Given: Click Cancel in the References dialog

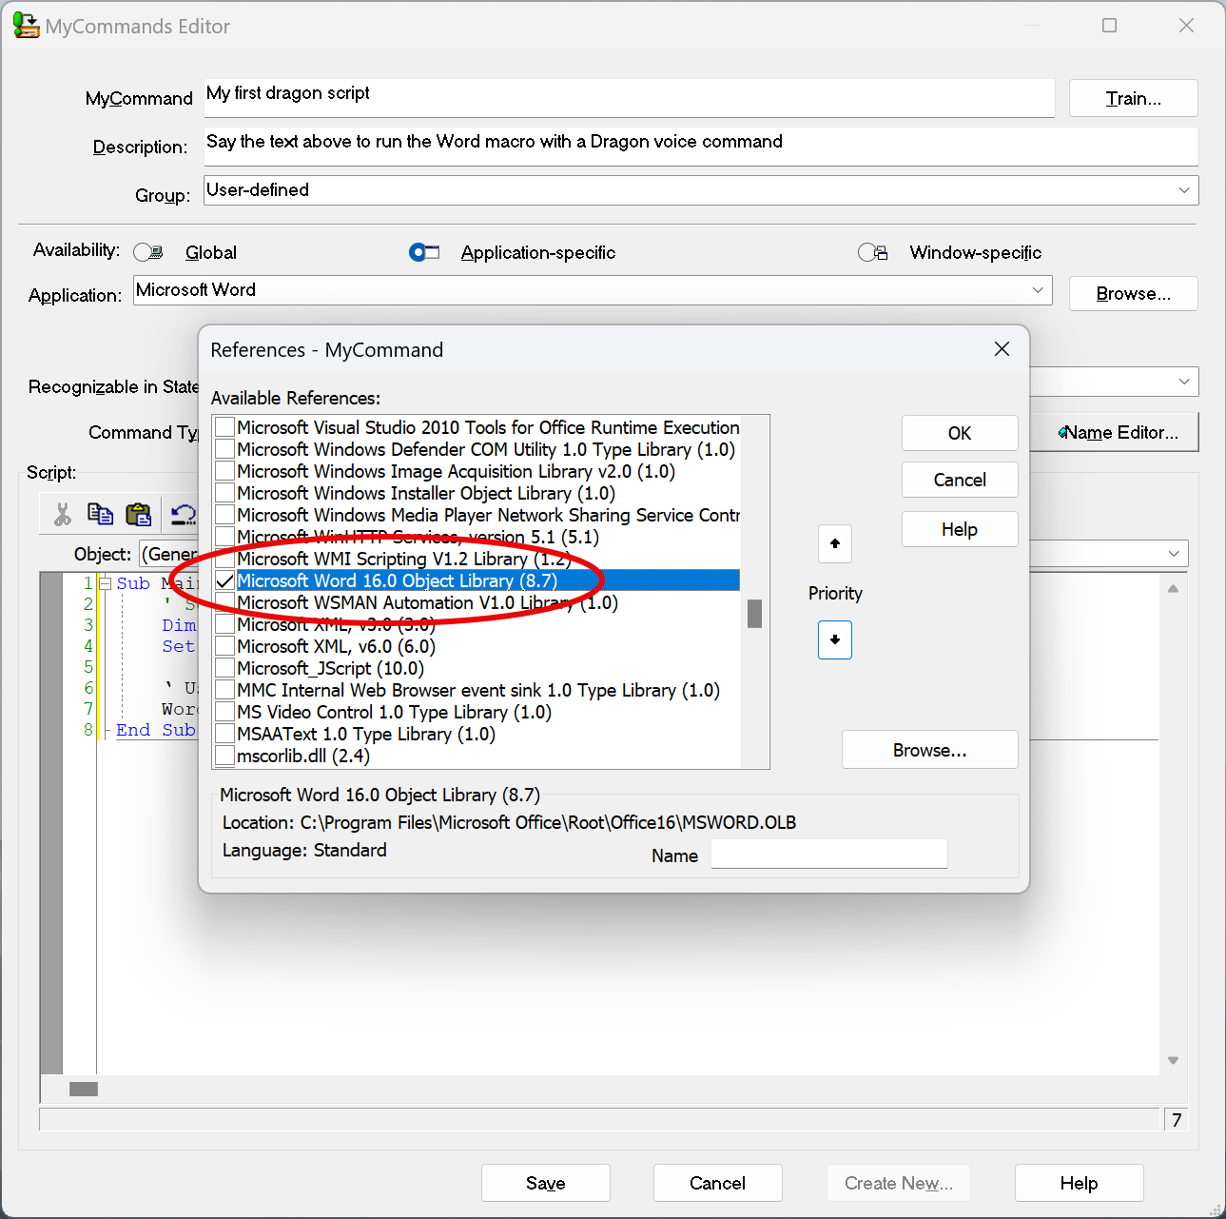Looking at the screenshot, I should [960, 480].
